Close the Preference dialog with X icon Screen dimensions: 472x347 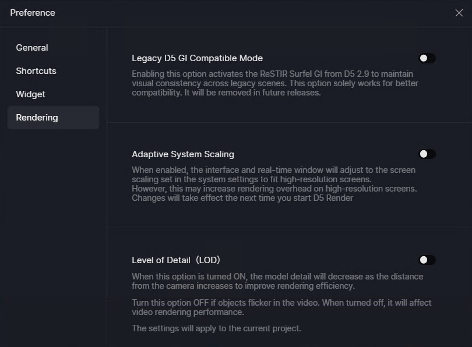pyautogui.click(x=459, y=13)
